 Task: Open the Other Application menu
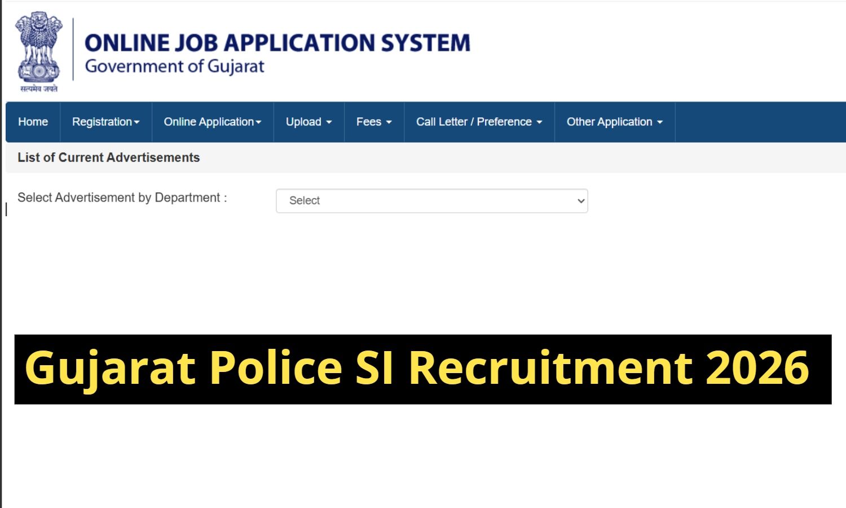coord(609,122)
